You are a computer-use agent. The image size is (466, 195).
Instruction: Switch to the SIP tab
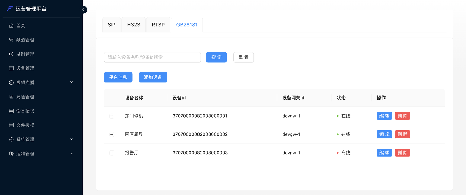coord(112,25)
